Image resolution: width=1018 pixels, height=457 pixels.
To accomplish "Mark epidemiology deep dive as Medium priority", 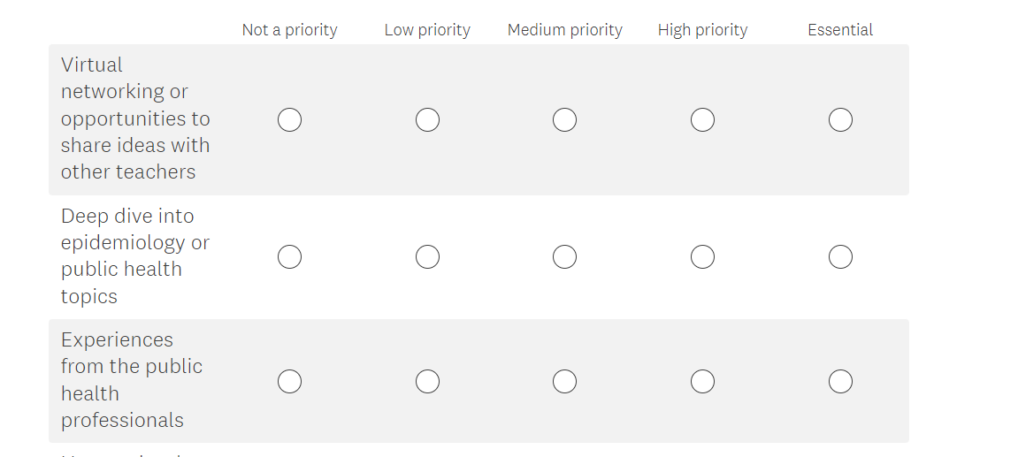I will coord(564,256).
